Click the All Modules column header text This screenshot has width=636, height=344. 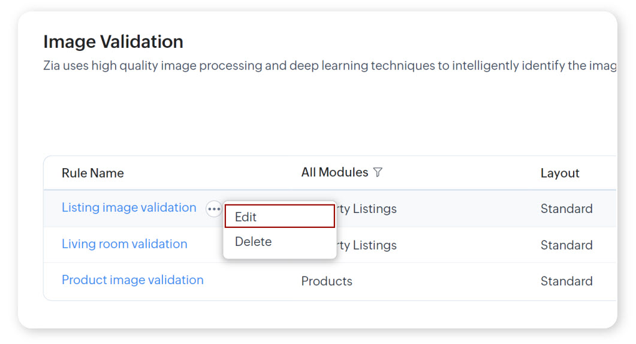[x=334, y=172]
